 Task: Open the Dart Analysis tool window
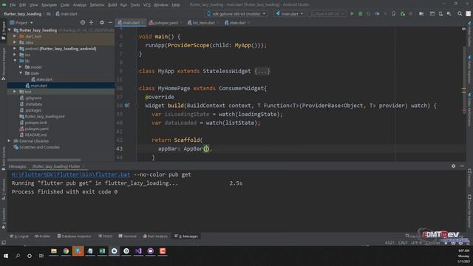155,236
